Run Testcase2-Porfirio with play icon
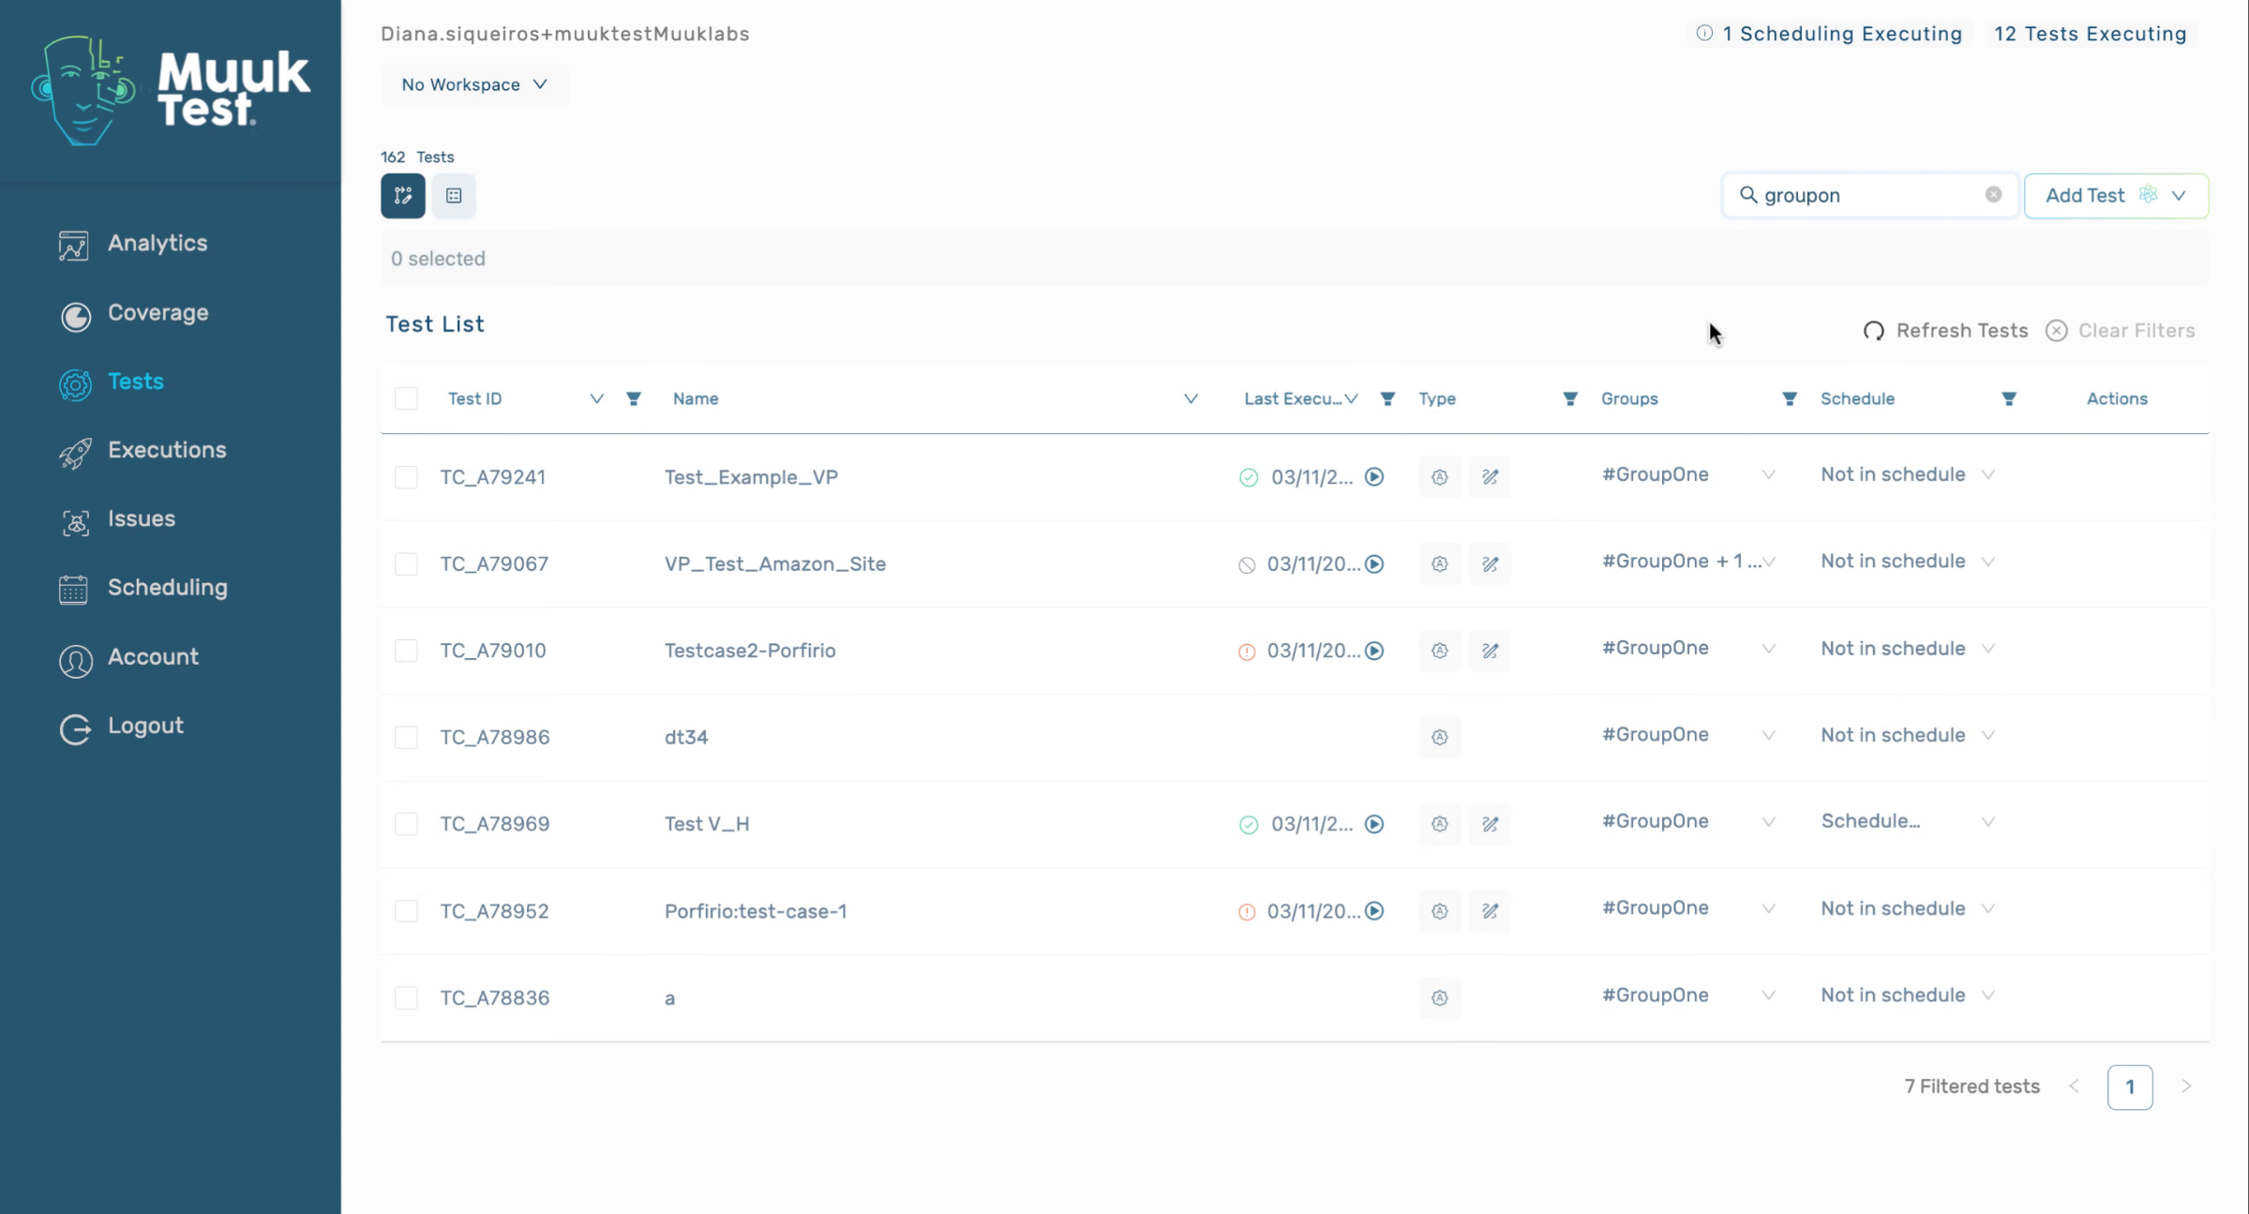2249x1214 pixels. [1374, 651]
